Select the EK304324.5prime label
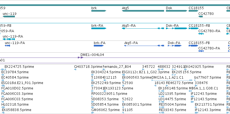Screen dimensions: 230x114 pos(106,72)
